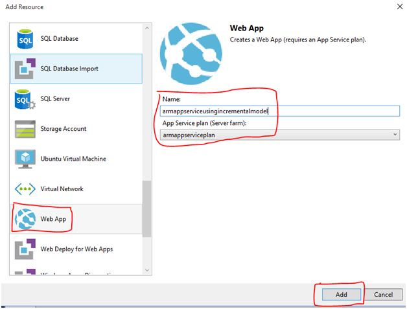Click the App Service plan (Server farm) label
This screenshot has width=407, height=309.
coord(204,123)
